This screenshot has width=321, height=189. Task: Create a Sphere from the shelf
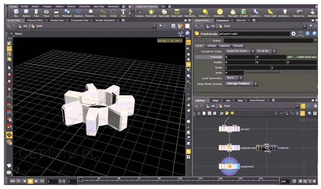[26, 13]
